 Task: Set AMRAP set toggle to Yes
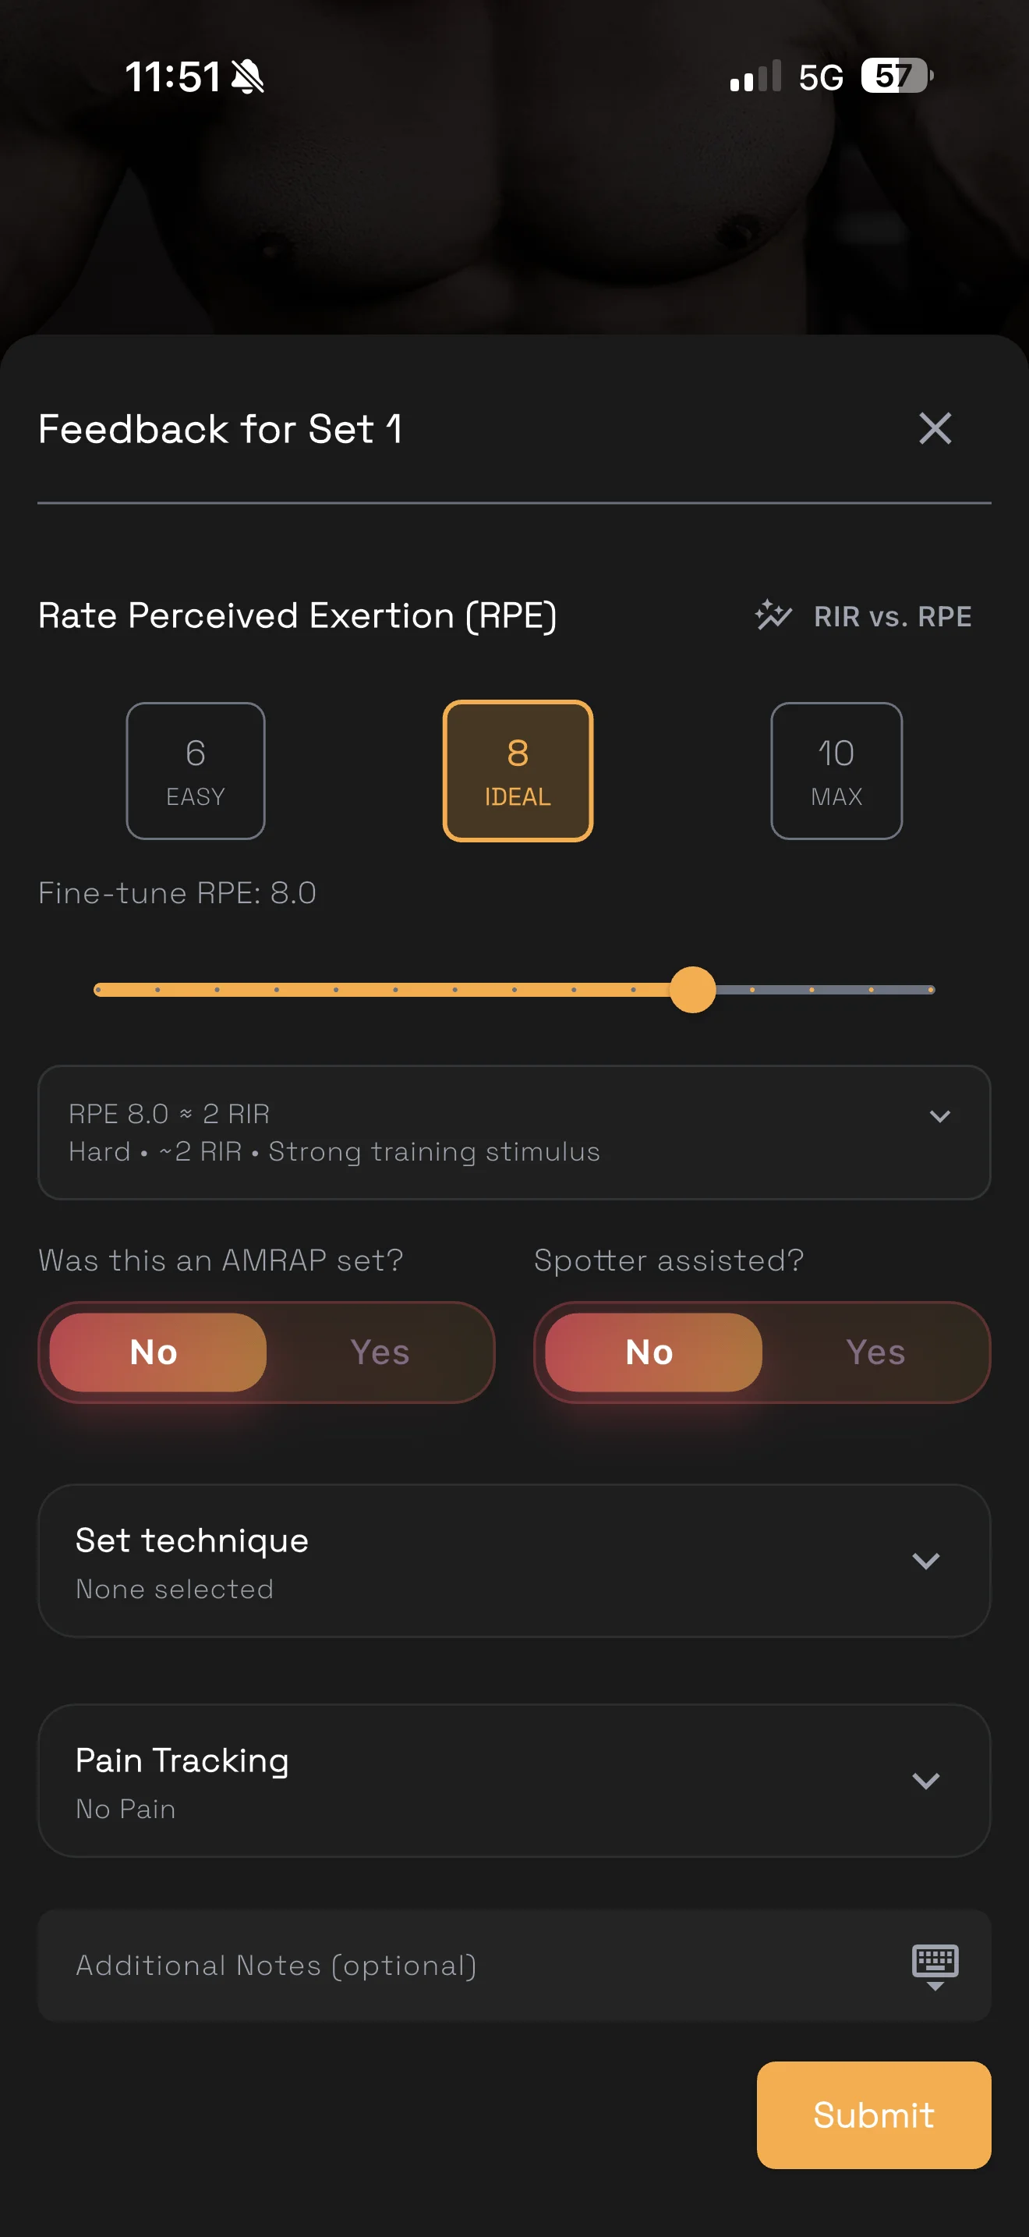379,1352
